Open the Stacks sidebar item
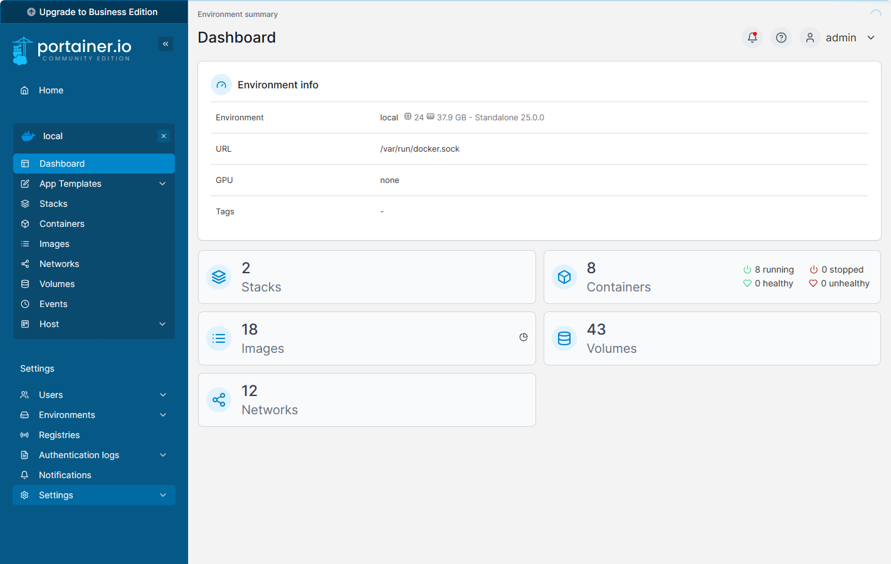The height and width of the screenshot is (564, 891). 94,204
